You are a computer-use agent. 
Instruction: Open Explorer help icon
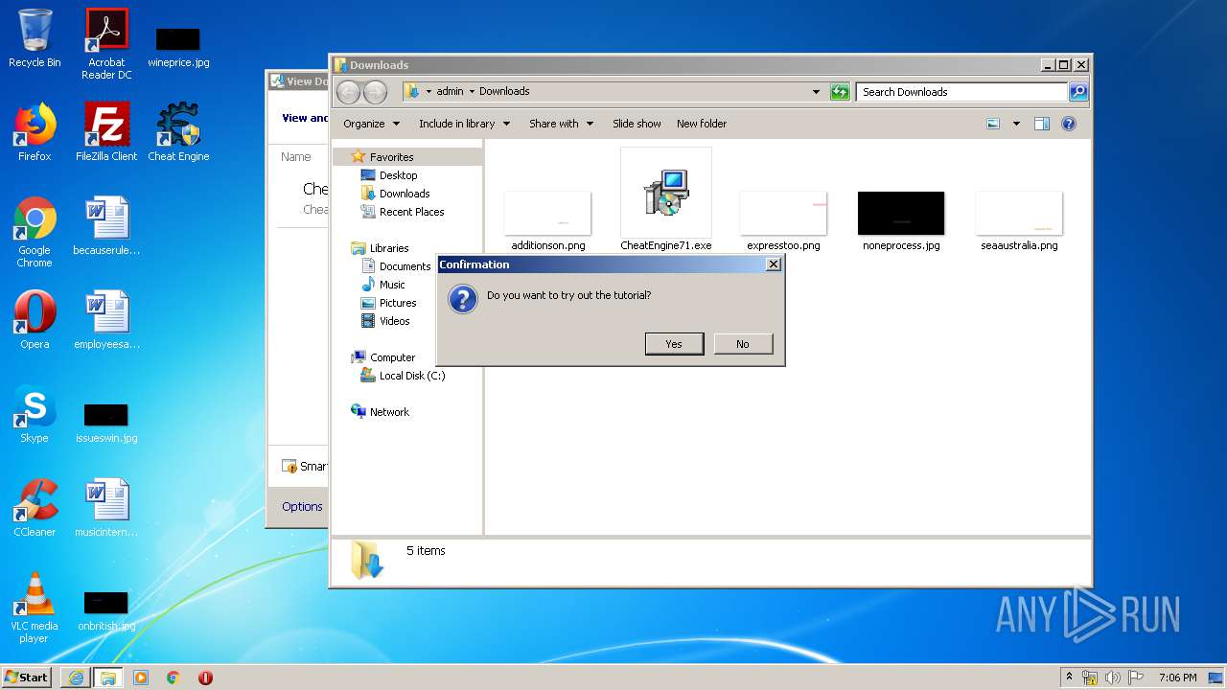1069,124
